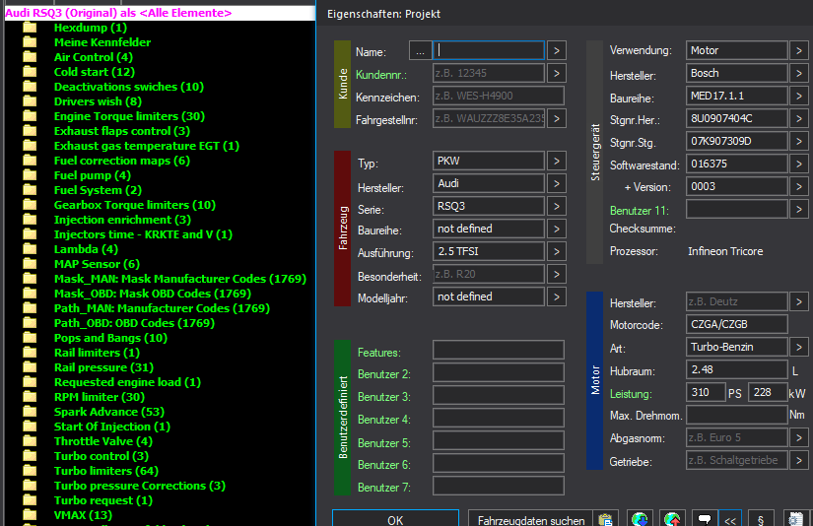
Task: Click the Name input field
Action: pyautogui.click(x=489, y=51)
